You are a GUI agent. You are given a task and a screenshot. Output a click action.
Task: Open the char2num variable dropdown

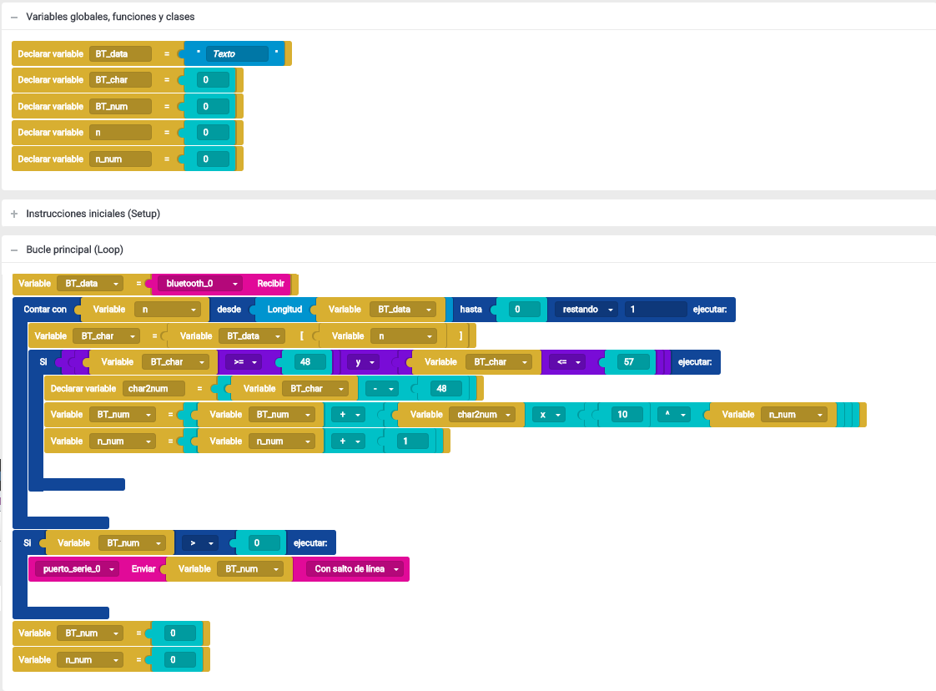point(482,415)
